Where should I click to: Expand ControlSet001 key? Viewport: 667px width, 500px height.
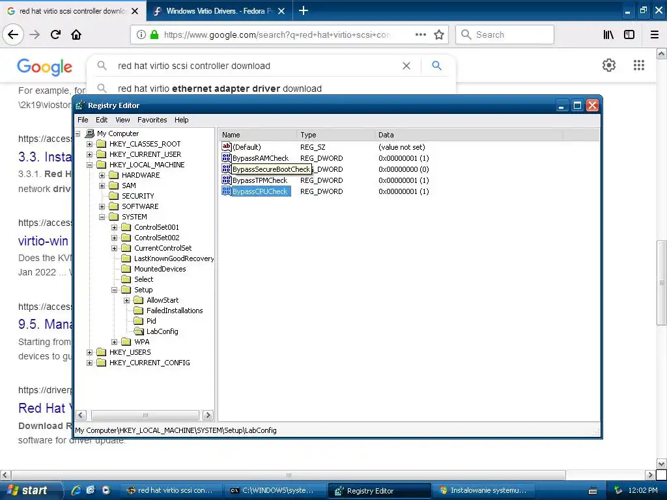coord(114,227)
